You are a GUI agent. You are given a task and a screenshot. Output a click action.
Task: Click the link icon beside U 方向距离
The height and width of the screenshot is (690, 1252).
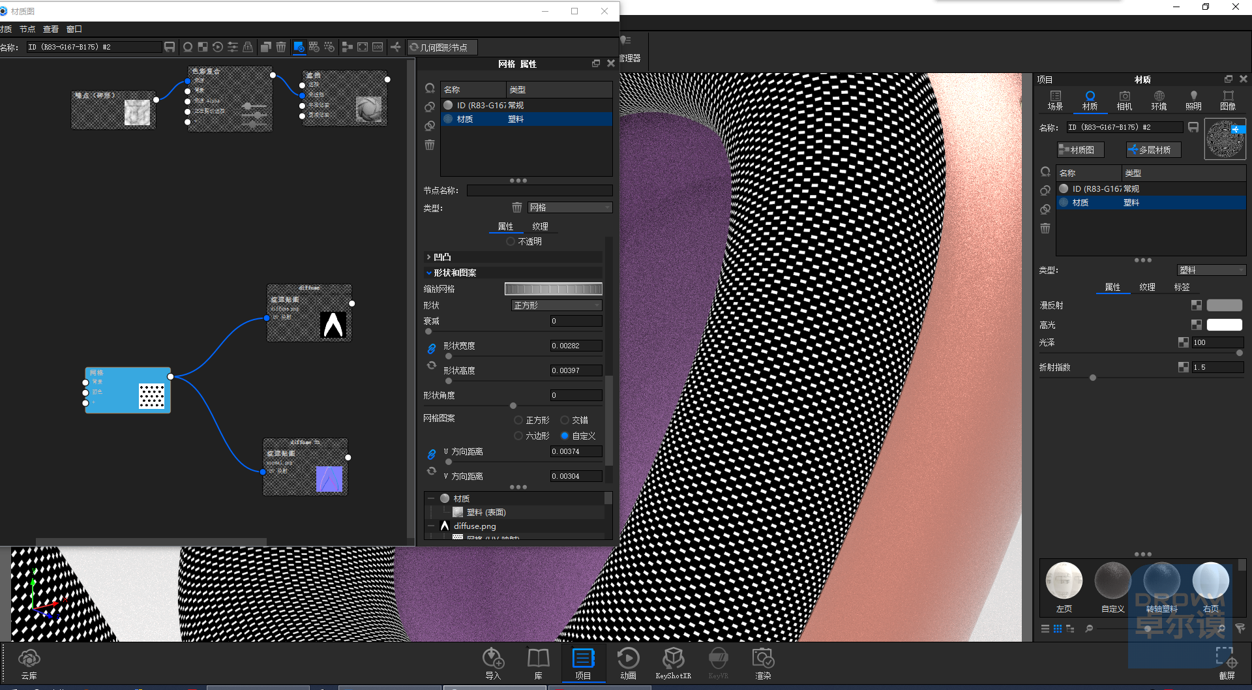pyautogui.click(x=432, y=454)
